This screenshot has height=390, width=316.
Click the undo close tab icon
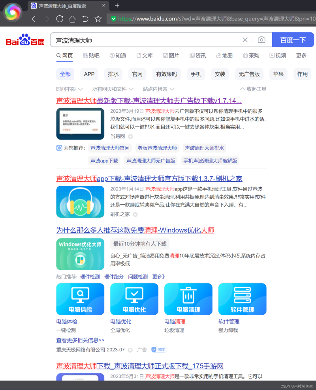tap(85, 19)
